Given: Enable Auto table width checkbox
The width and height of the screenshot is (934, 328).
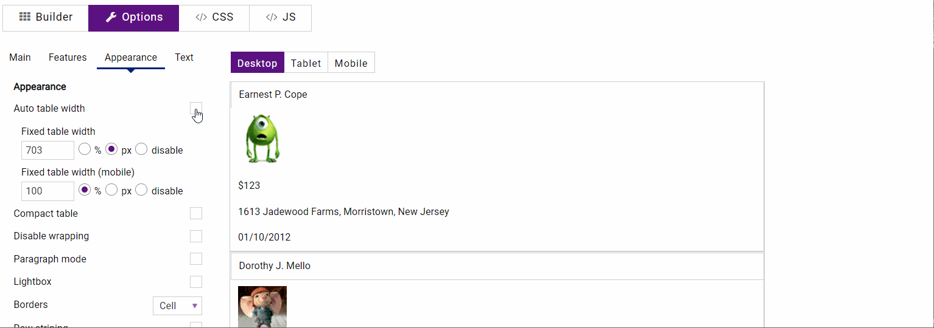Looking at the screenshot, I should (x=196, y=108).
